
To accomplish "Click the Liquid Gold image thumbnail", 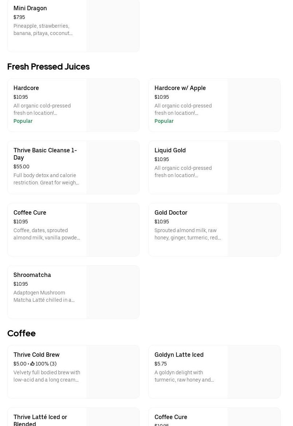I will [254, 168].
